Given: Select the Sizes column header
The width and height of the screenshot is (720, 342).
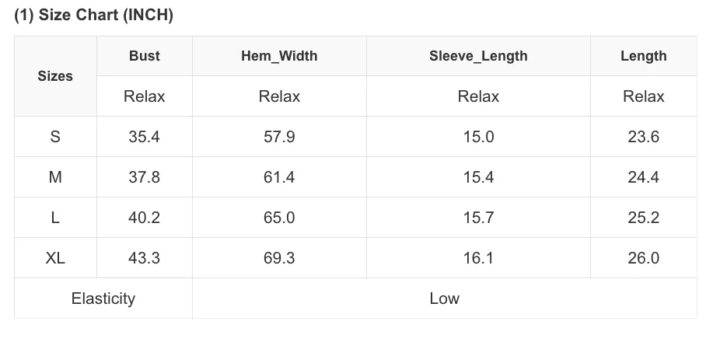Looking at the screenshot, I should pyautogui.click(x=55, y=76).
